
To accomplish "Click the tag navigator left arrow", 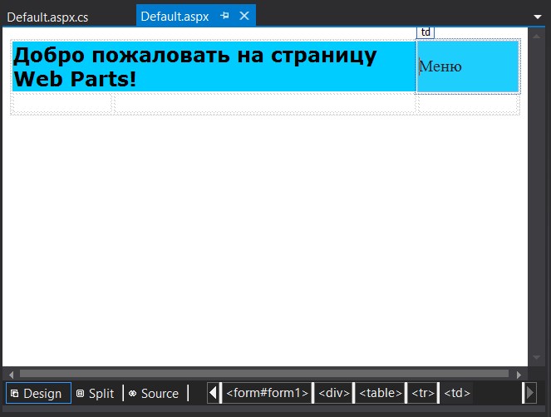I will pos(213,393).
